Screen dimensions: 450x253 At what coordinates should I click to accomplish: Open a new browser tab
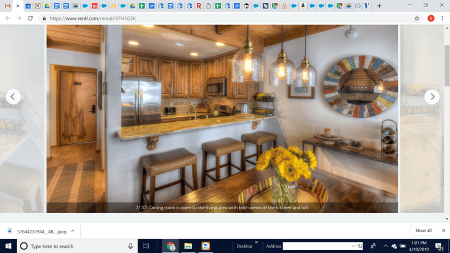[379, 5]
